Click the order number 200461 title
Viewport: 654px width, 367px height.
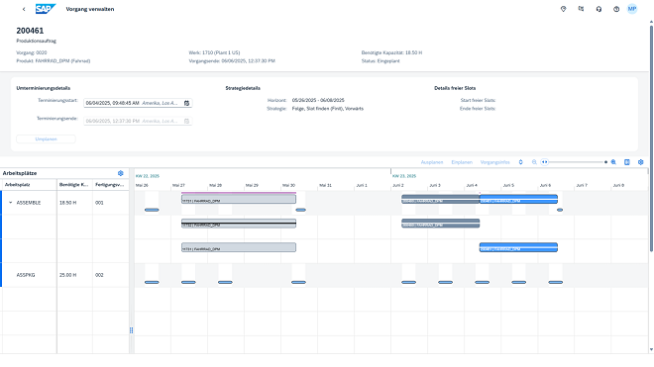click(30, 31)
